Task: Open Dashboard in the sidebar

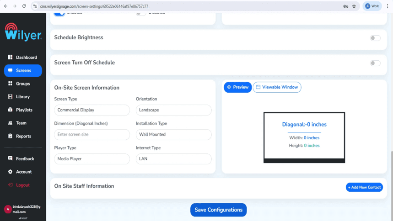Action: click(x=23, y=58)
